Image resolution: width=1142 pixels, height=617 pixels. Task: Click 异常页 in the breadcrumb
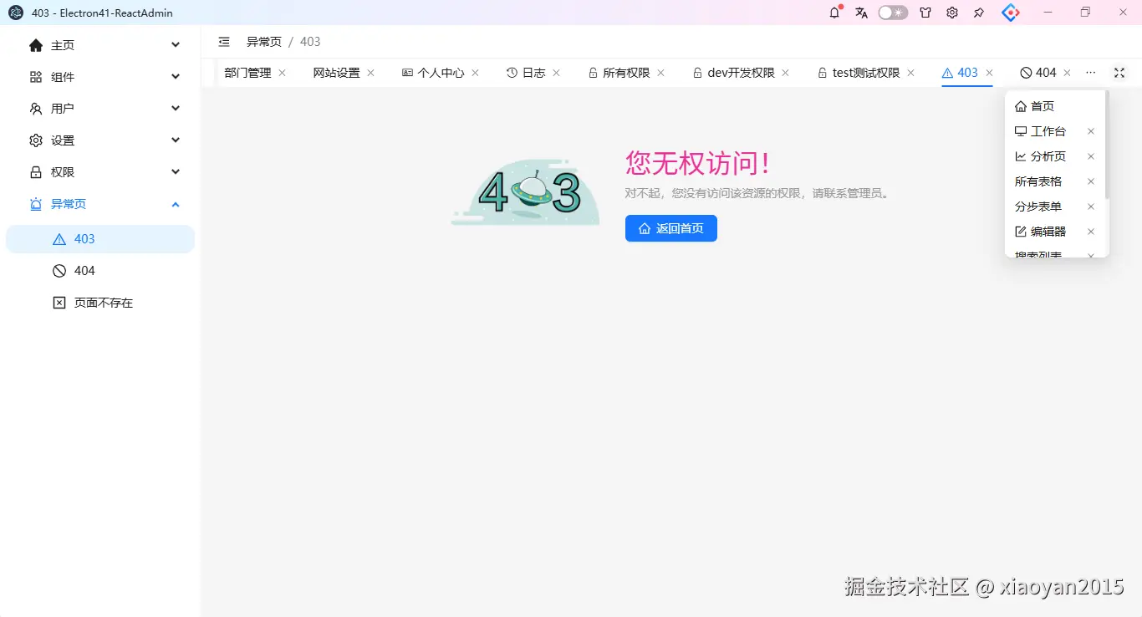[x=264, y=42]
